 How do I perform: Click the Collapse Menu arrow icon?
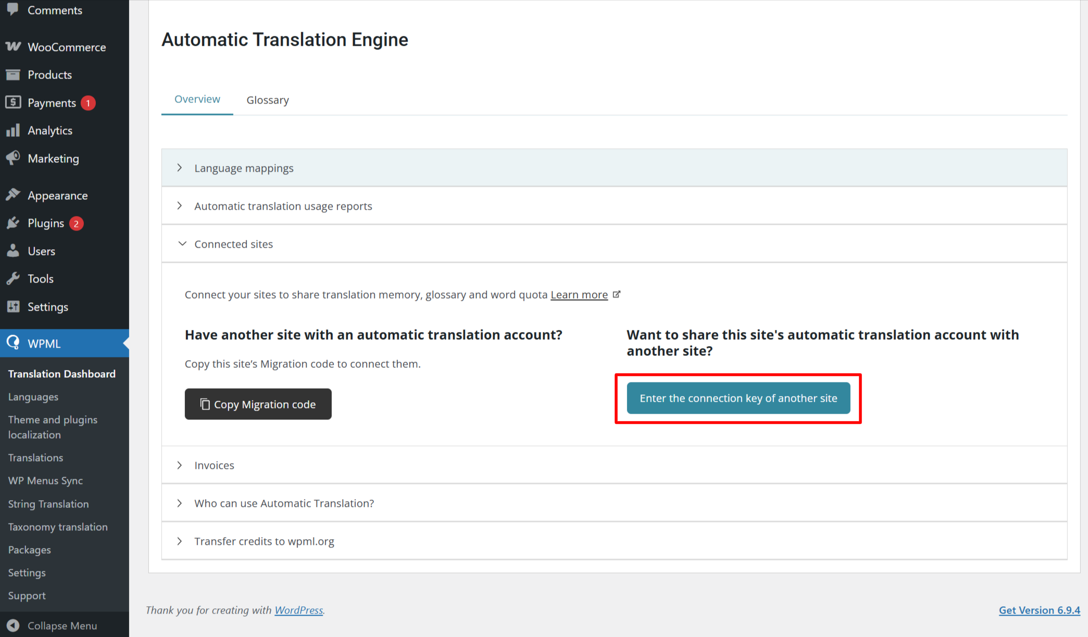coord(13,626)
